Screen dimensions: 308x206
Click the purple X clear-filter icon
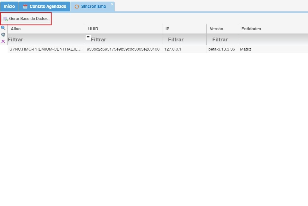[3, 41]
